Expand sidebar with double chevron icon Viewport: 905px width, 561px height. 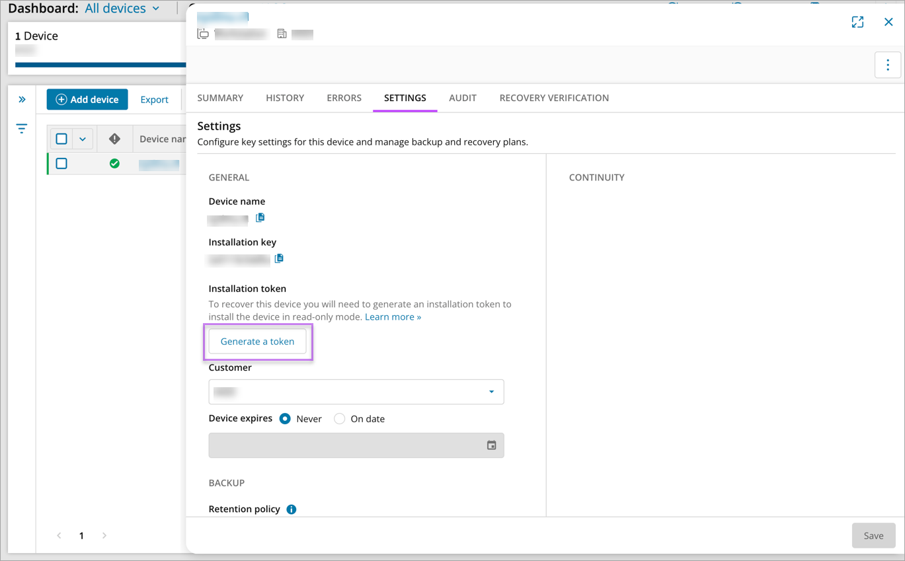pos(22,100)
